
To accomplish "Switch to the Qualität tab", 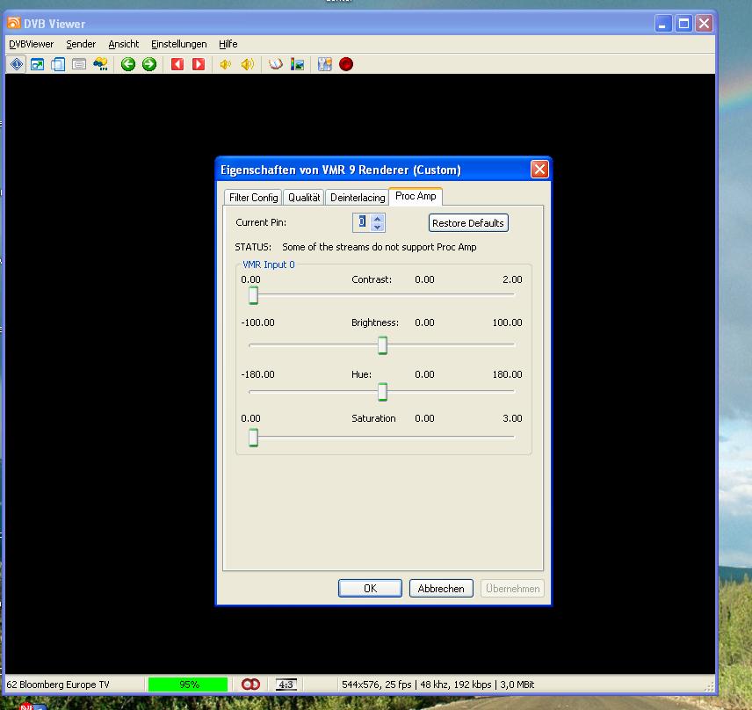I will pos(304,198).
